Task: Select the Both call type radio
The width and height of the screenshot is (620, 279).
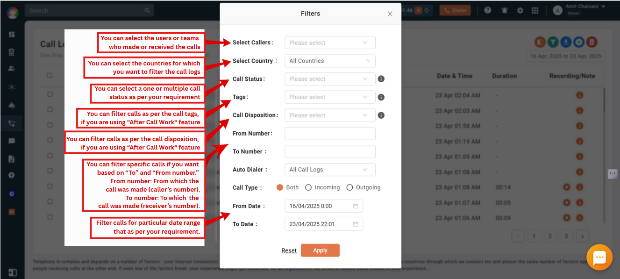Action: click(280, 187)
